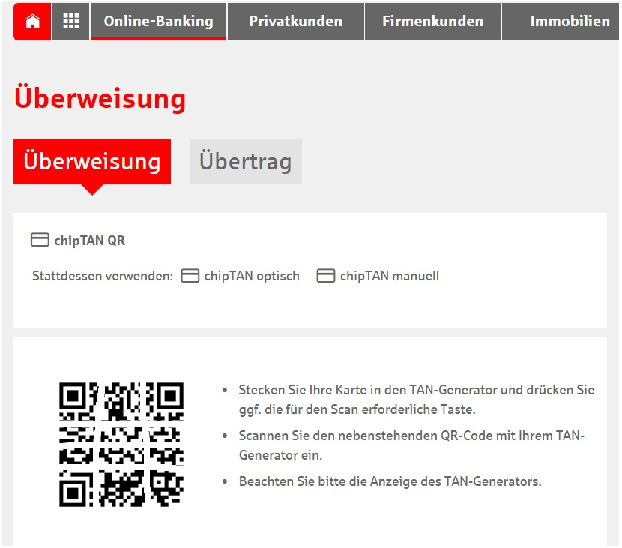
Task: Select the red Überweisung tab
Action: point(92,161)
